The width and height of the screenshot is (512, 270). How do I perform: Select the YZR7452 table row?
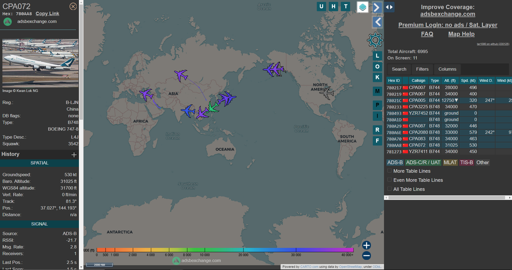tap(449, 113)
